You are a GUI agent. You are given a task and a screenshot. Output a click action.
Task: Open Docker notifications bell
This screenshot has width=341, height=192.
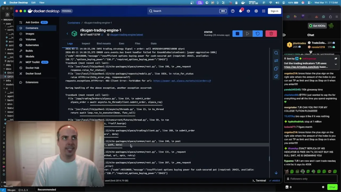(x=240, y=11)
